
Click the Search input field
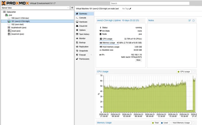(150, 3)
